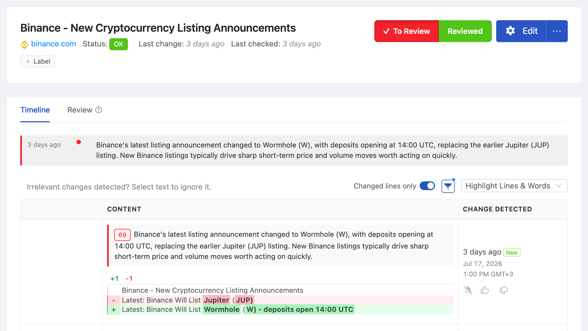Switch to the Timeline tab
Viewport: 588px width, 331px height.
pos(35,110)
